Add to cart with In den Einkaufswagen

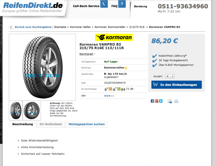pyautogui.click(x=177, y=85)
